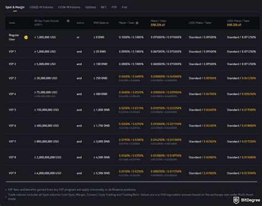
Task: Click the info icon beside Maker / Taker header
Action: tap(137, 23)
